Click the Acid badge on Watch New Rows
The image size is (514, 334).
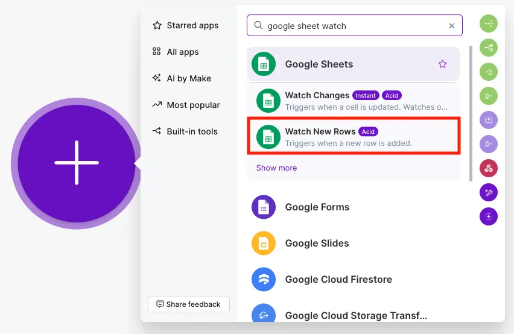pos(368,131)
